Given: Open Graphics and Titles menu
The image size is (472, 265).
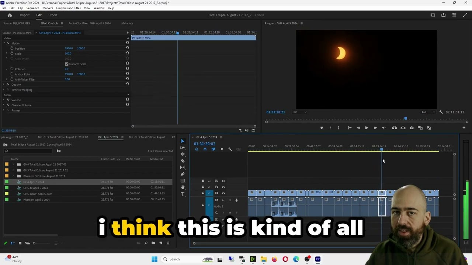Looking at the screenshot, I should click(x=69, y=8).
